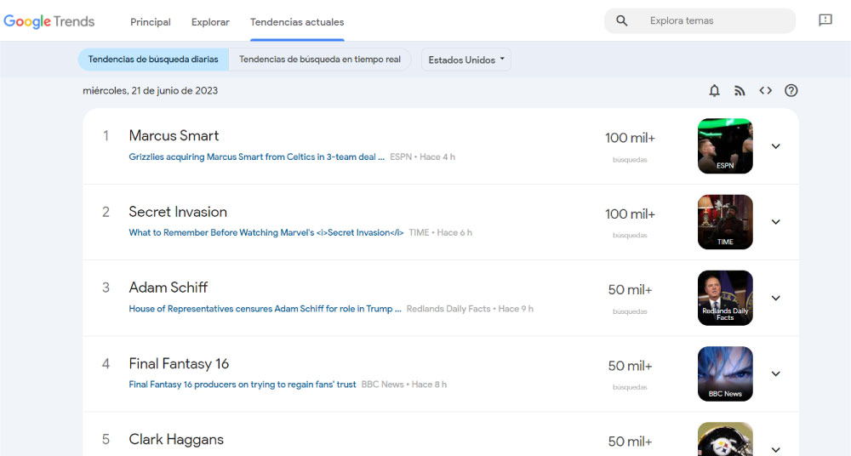Click the Adam Schiff trend title
851x456 pixels.
pos(168,288)
